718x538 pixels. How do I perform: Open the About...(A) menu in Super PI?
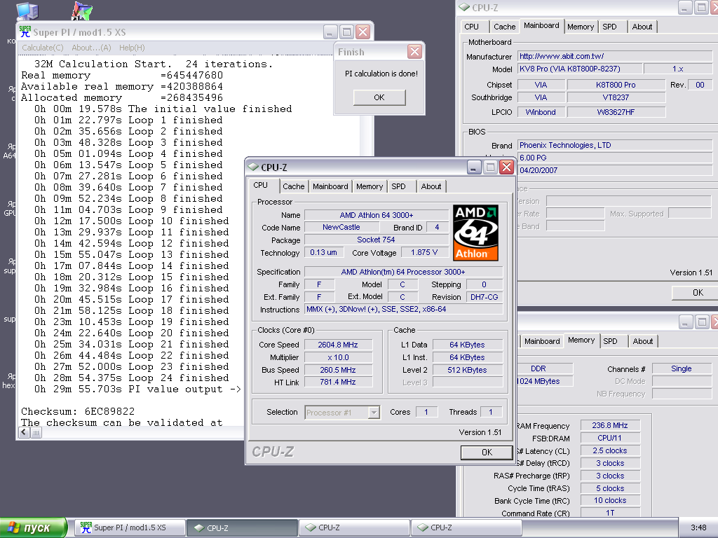(91, 48)
